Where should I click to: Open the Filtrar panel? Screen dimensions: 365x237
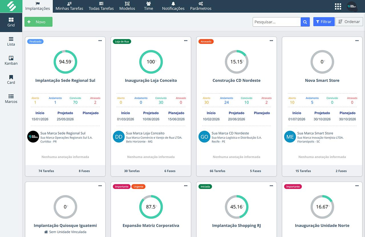tap(324, 22)
